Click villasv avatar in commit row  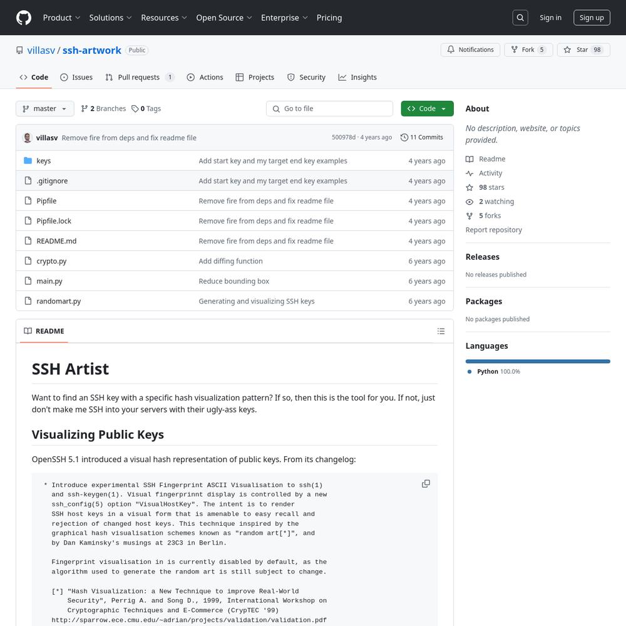tap(28, 138)
